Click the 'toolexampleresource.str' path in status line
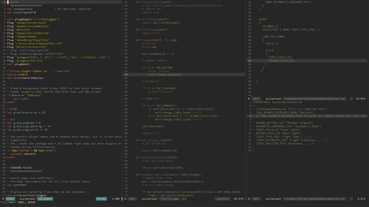The image size is (369, 207). pos(315,199)
